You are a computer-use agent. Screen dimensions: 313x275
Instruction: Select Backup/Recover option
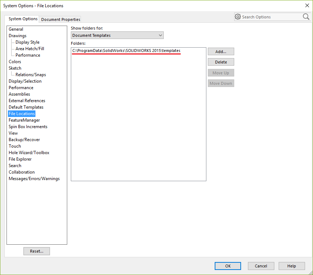24,140
